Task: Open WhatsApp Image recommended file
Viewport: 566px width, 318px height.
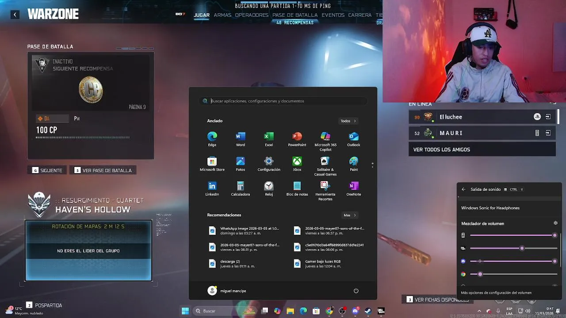Action: point(244,231)
